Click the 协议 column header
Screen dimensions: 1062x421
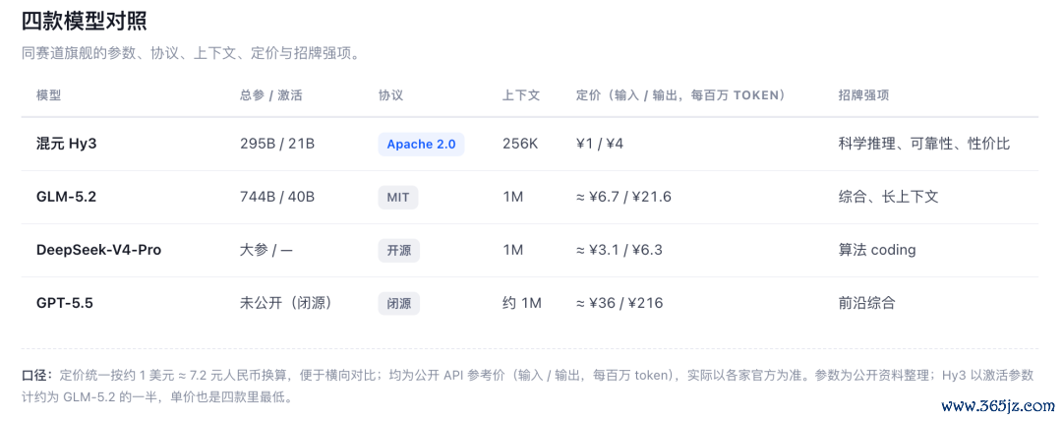point(390,95)
